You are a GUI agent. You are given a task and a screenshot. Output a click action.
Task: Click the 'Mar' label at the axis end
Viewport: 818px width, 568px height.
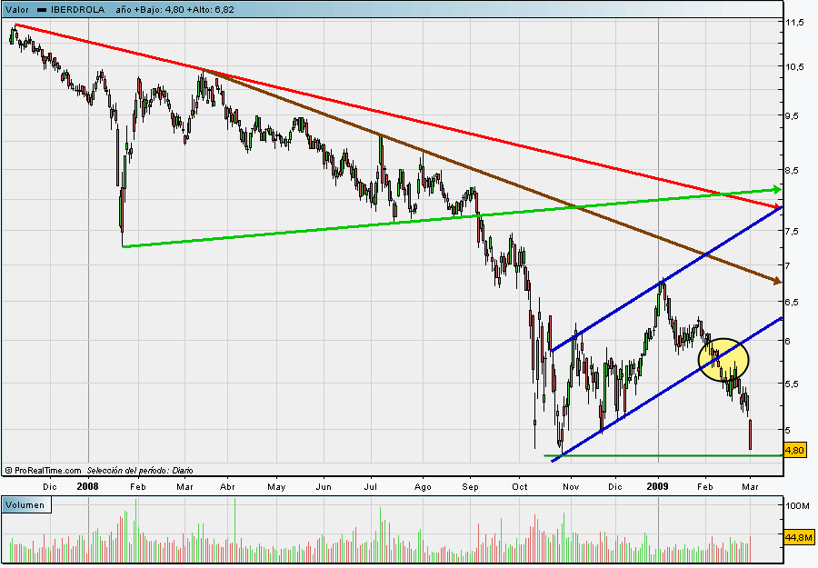pos(750,486)
